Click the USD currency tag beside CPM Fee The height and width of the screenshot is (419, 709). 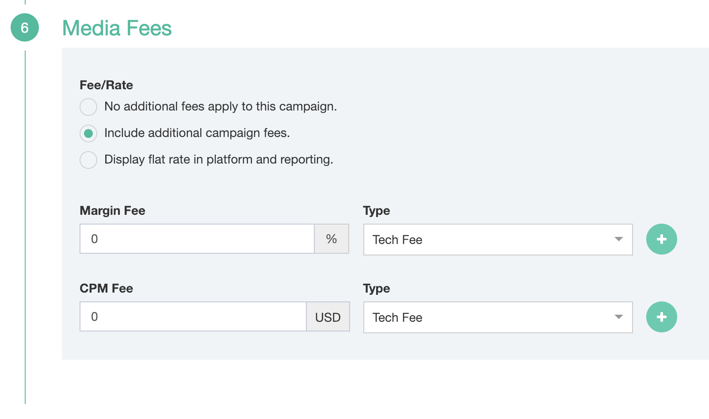[x=328, y=317]
